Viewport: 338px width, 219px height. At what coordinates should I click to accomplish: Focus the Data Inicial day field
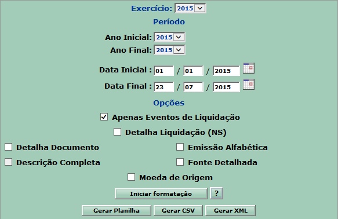tap(163, 71)
